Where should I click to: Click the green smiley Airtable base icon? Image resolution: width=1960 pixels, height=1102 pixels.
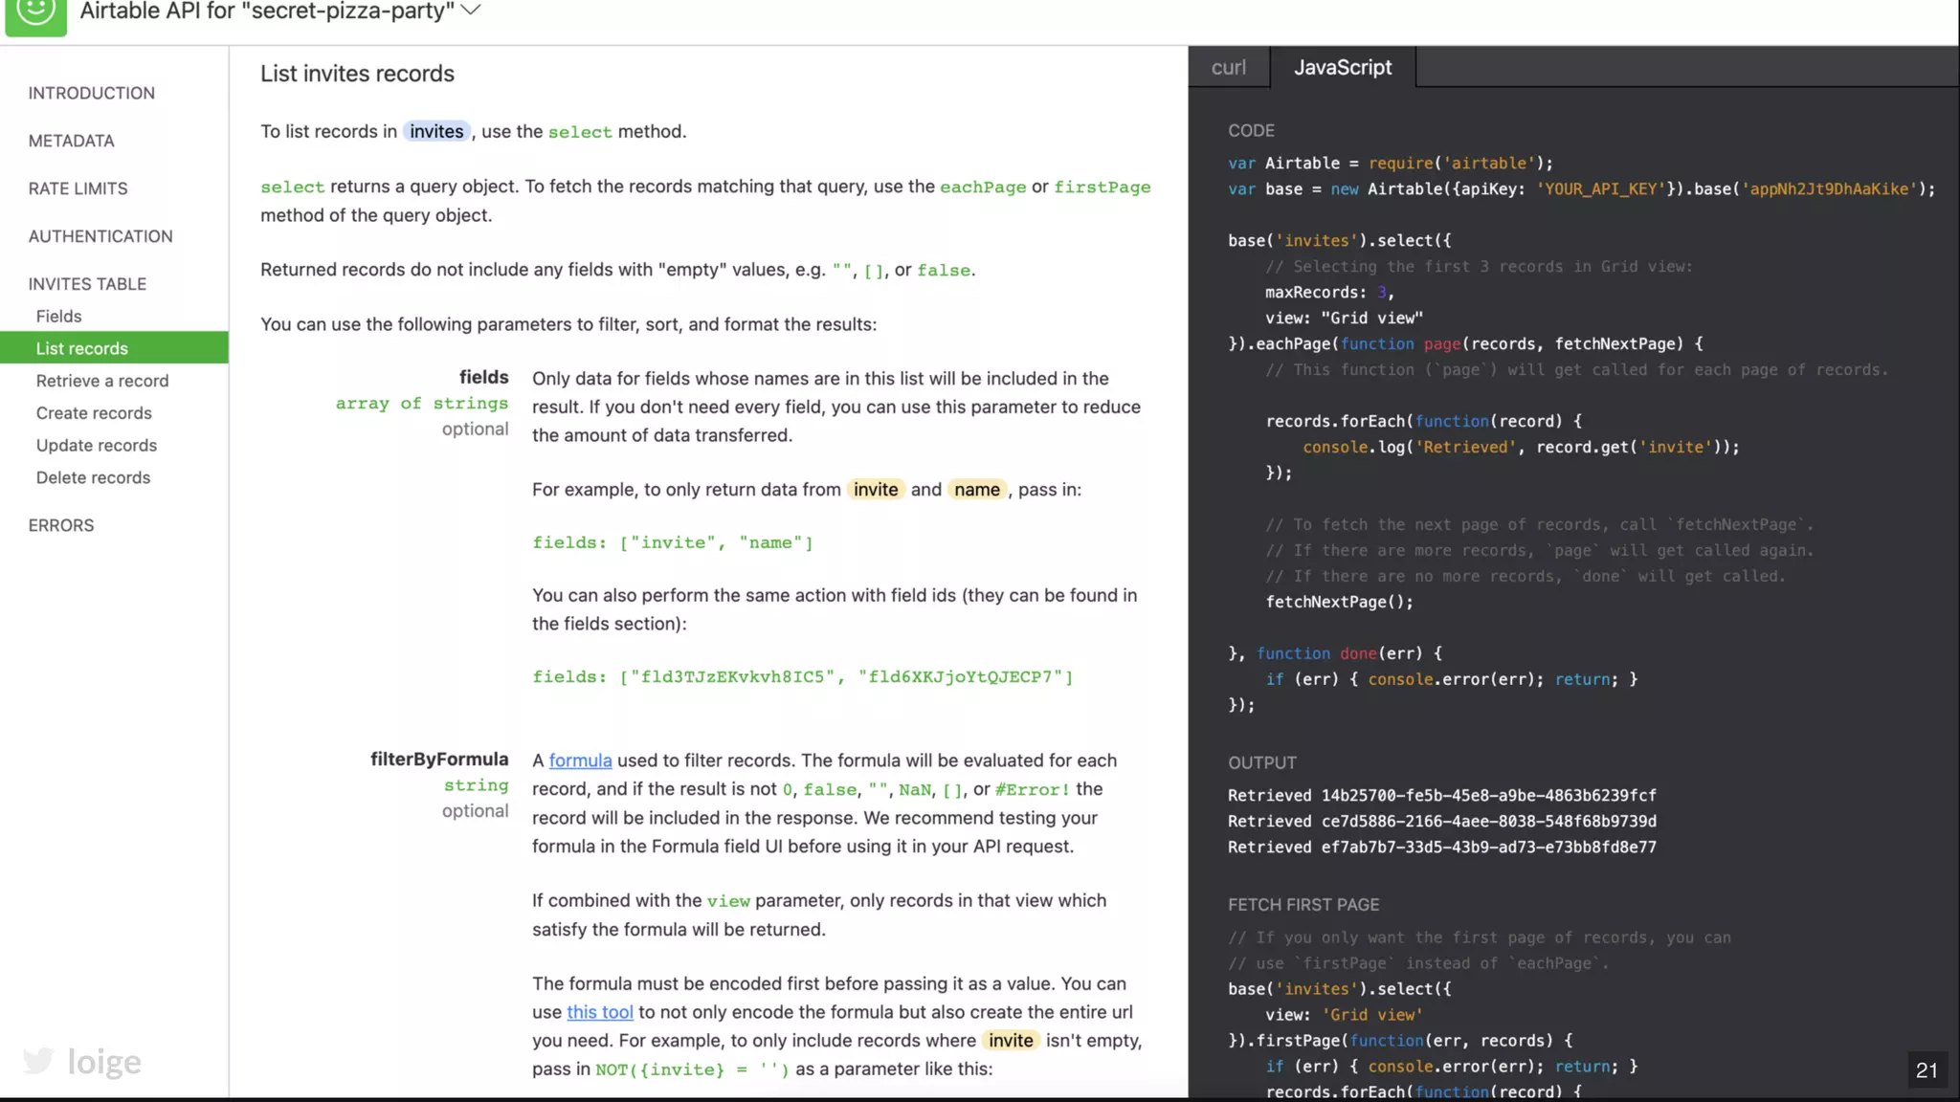coord(35,13)
